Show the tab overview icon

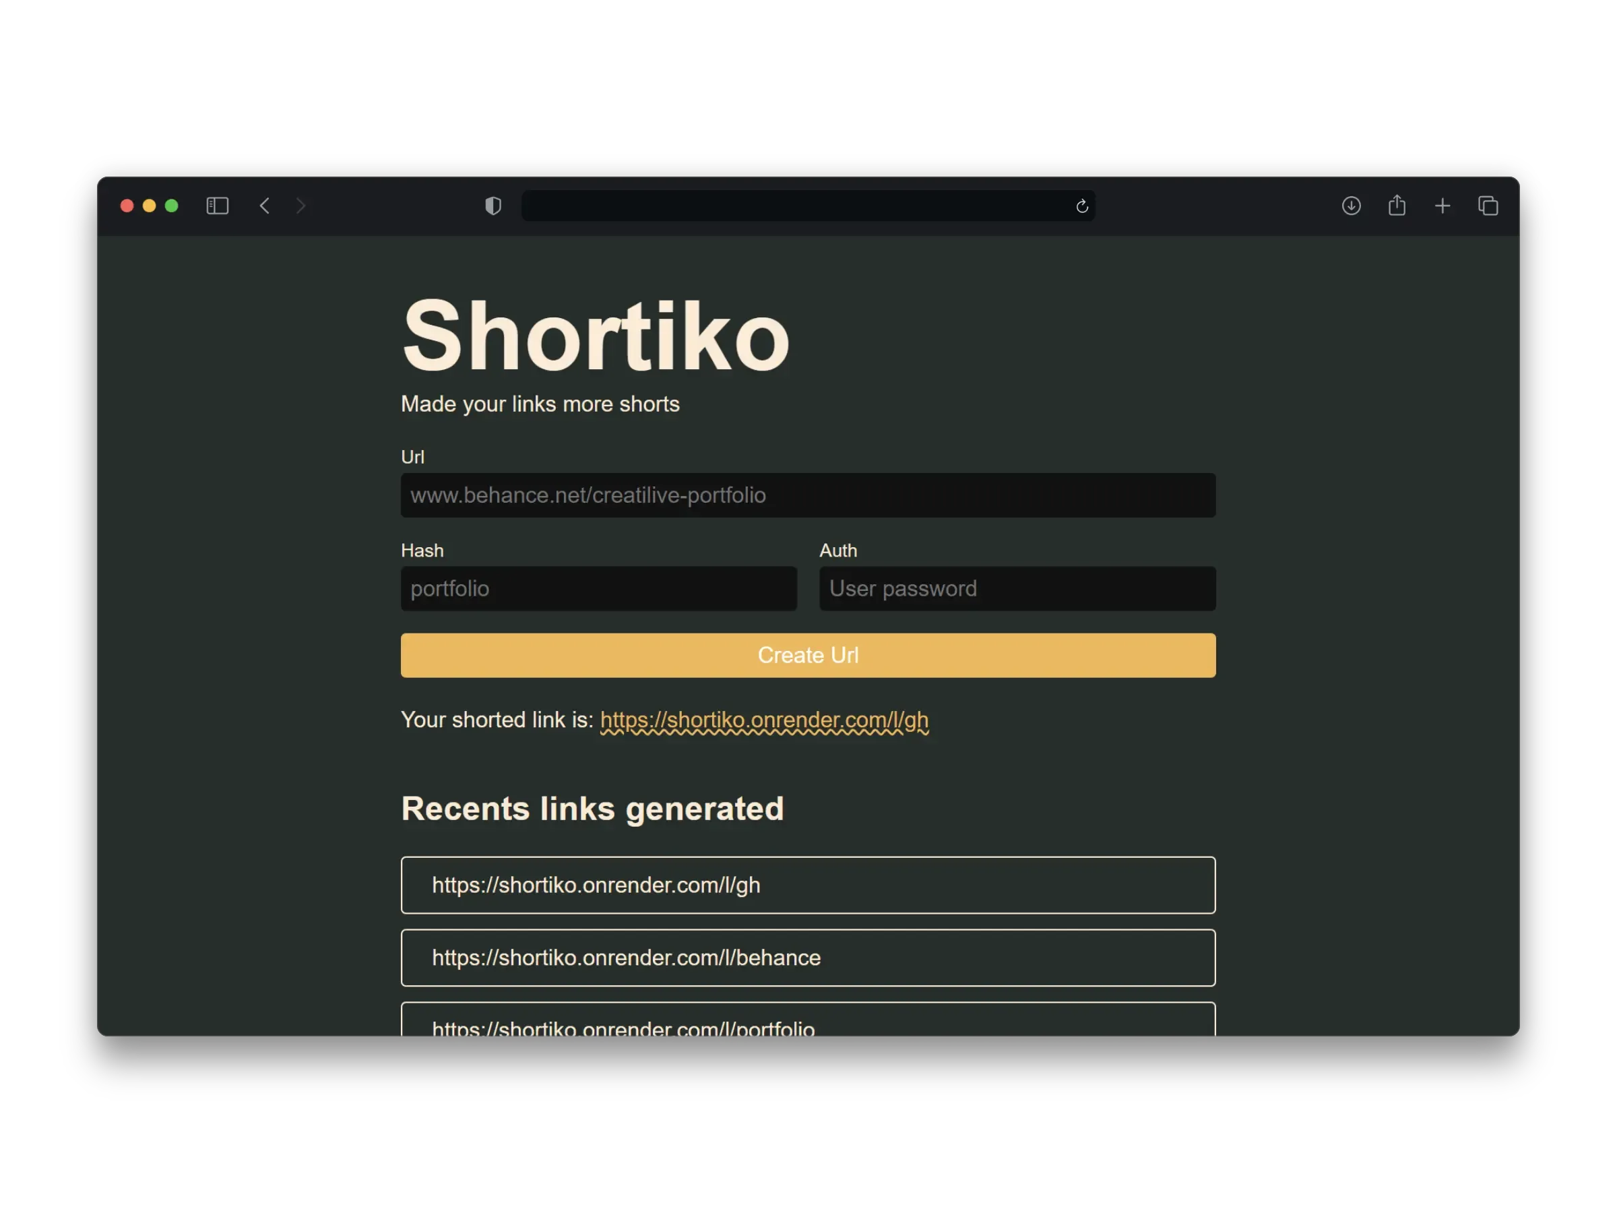pos(1488,206)
